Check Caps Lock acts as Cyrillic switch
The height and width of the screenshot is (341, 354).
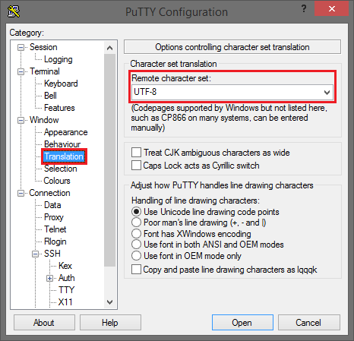coord(136,166)
